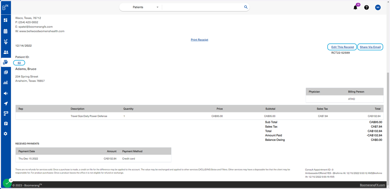Click receipt number RCT22-52599

pyautogui.click(x=340, y=53)
